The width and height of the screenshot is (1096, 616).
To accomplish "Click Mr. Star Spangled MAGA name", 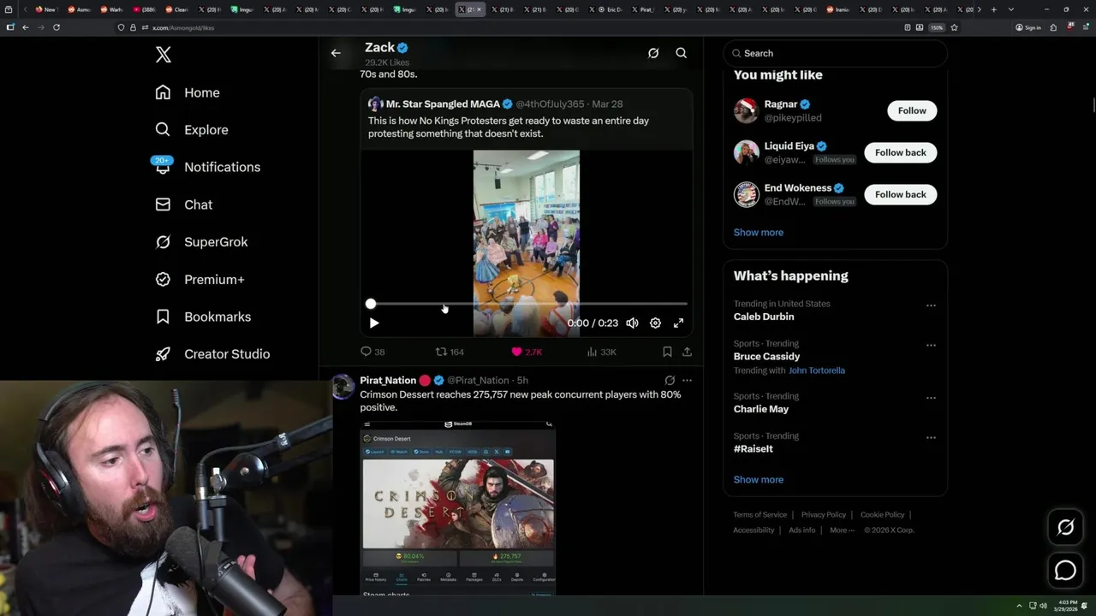I will tap(443, 104).
